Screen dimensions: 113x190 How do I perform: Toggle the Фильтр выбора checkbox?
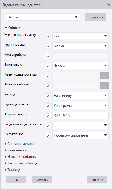(x=48, y=86)
